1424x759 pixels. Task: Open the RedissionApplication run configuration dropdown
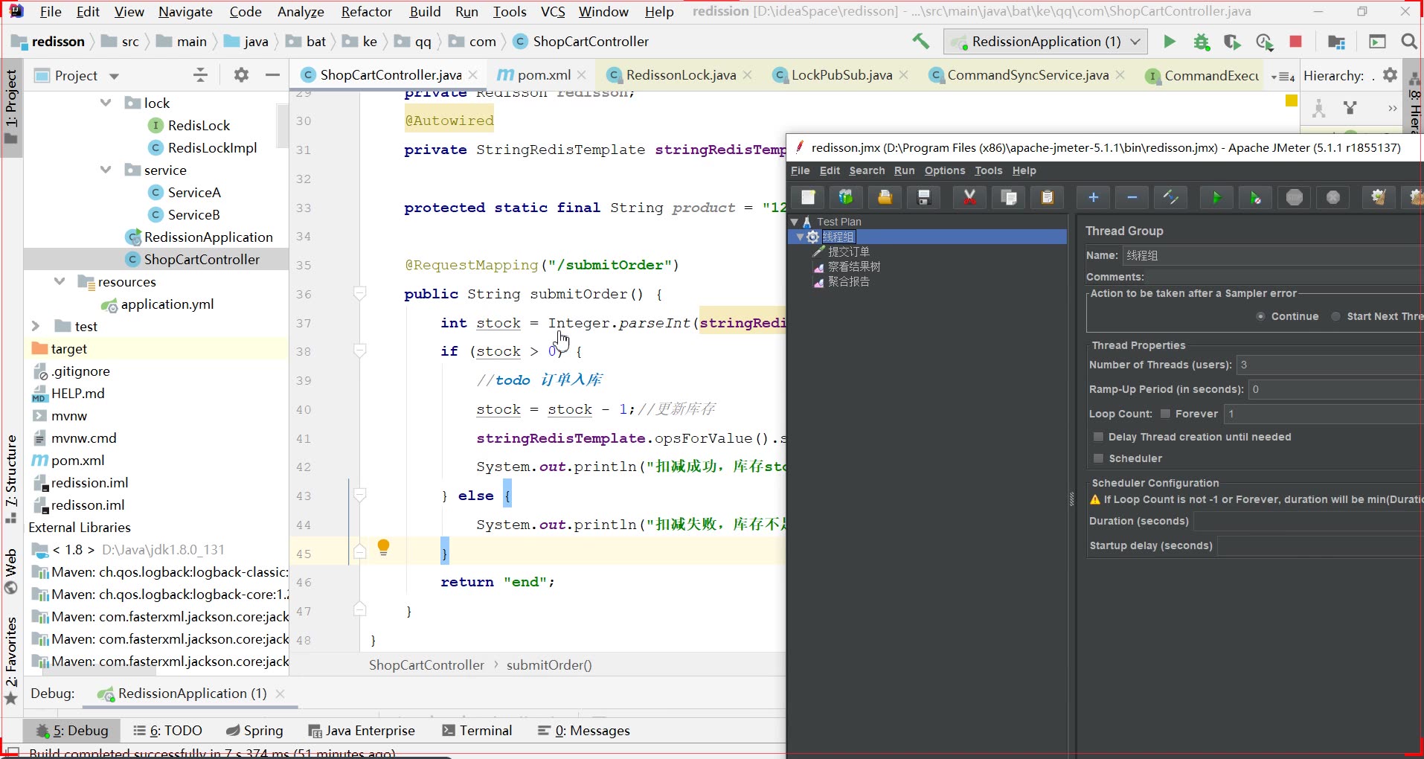click(x=1045, y=42)
